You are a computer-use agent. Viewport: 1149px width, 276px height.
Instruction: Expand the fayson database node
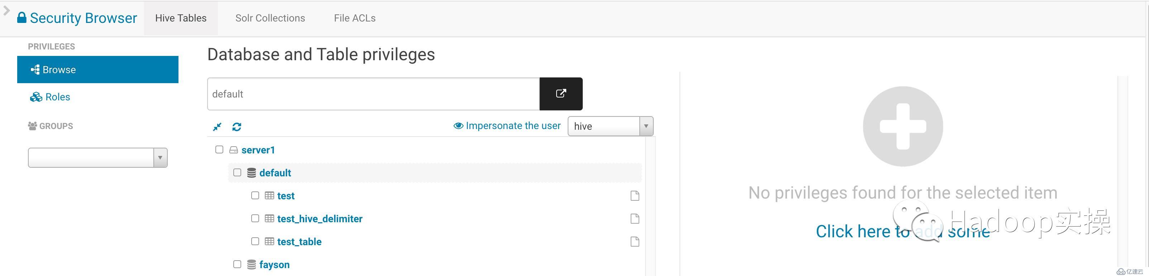(x=274, y=265)
